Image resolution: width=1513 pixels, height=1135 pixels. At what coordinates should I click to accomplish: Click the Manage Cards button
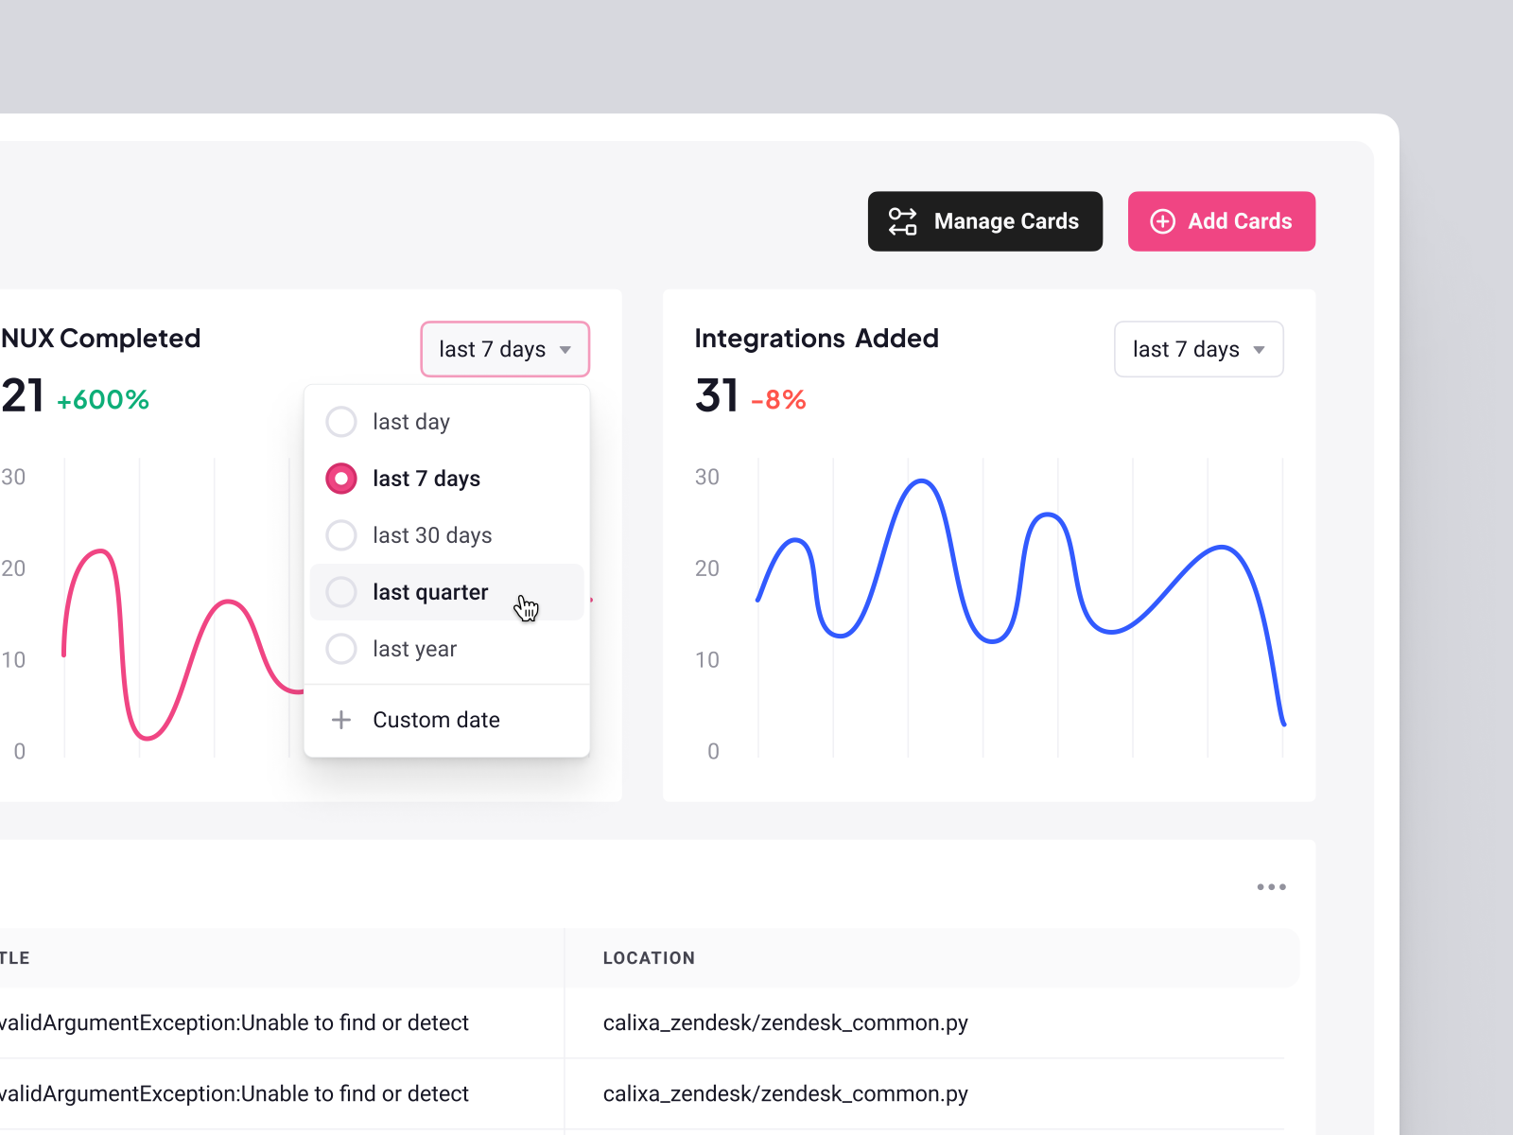click(x=984, y=220)
